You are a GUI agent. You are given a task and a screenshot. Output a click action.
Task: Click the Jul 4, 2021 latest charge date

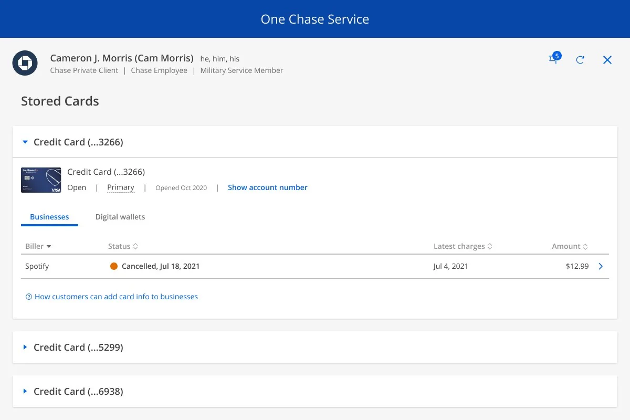click(451, 266)
